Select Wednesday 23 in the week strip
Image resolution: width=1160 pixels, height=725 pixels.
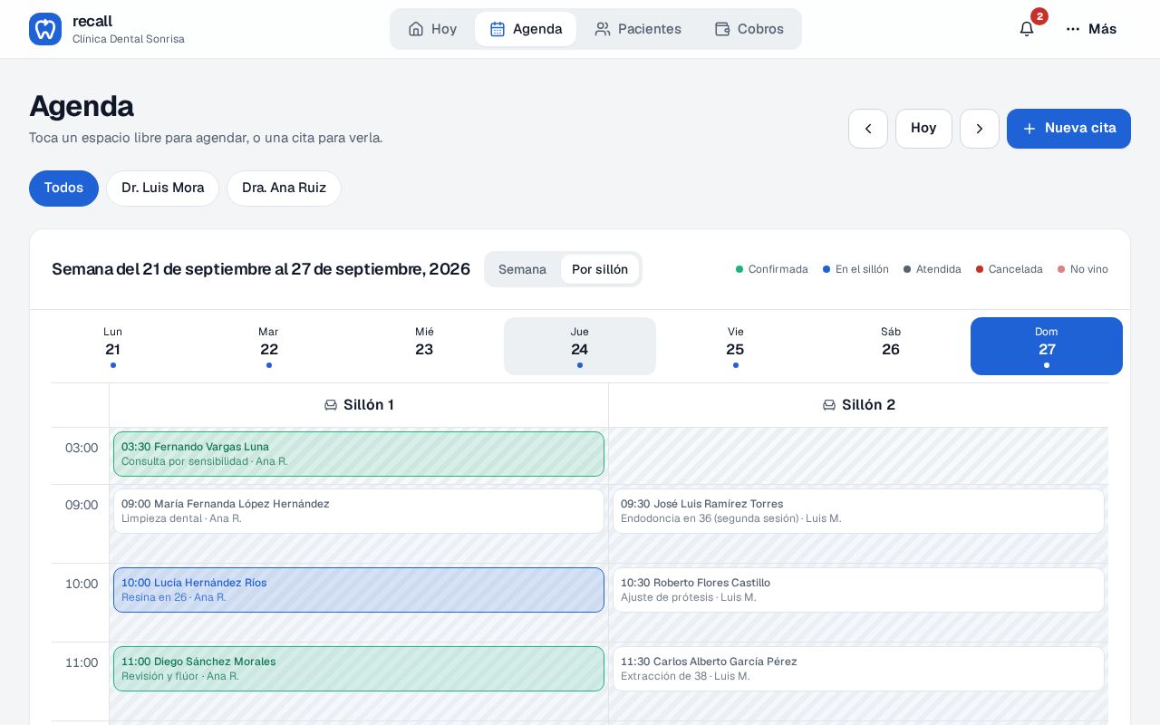click(x=424, y=346)
